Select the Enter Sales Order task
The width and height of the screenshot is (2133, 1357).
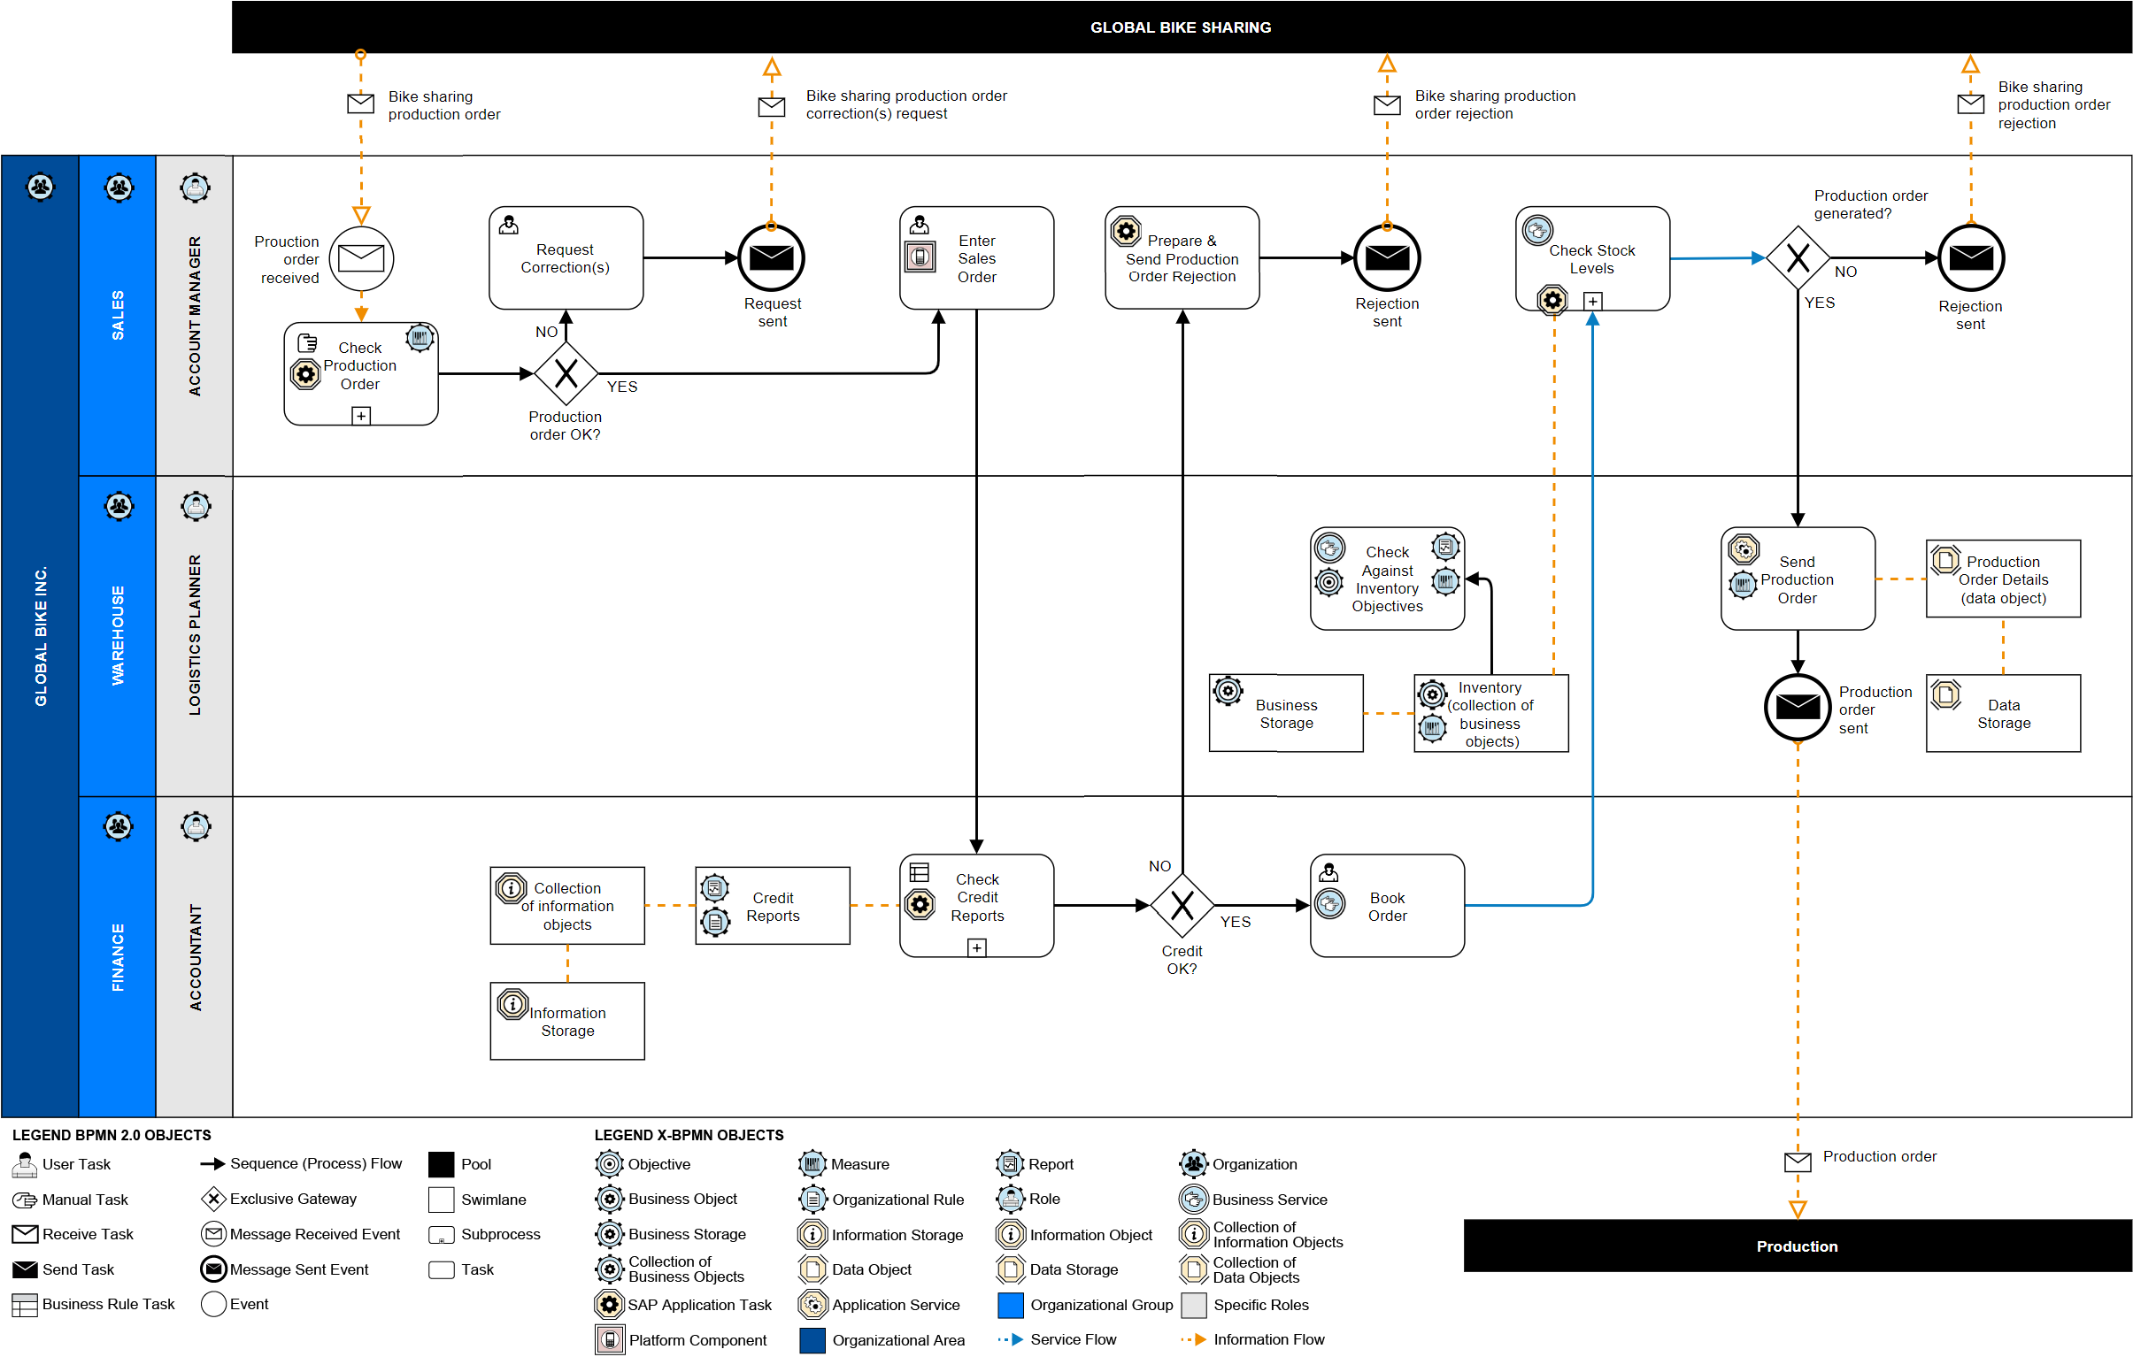[x=976, y=258]
